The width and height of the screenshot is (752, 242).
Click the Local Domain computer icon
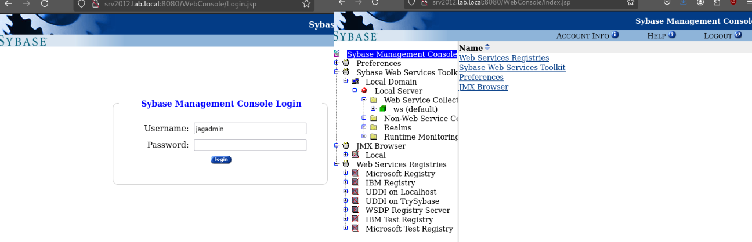[x=355, y=82]
